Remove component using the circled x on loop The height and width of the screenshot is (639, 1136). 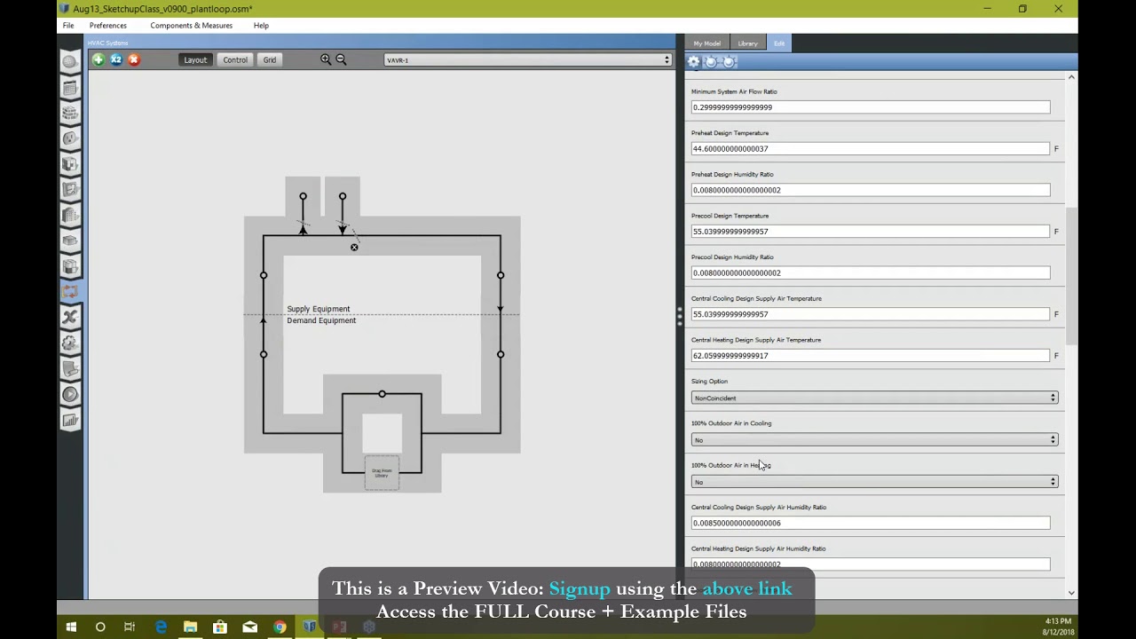coord(354,247)
